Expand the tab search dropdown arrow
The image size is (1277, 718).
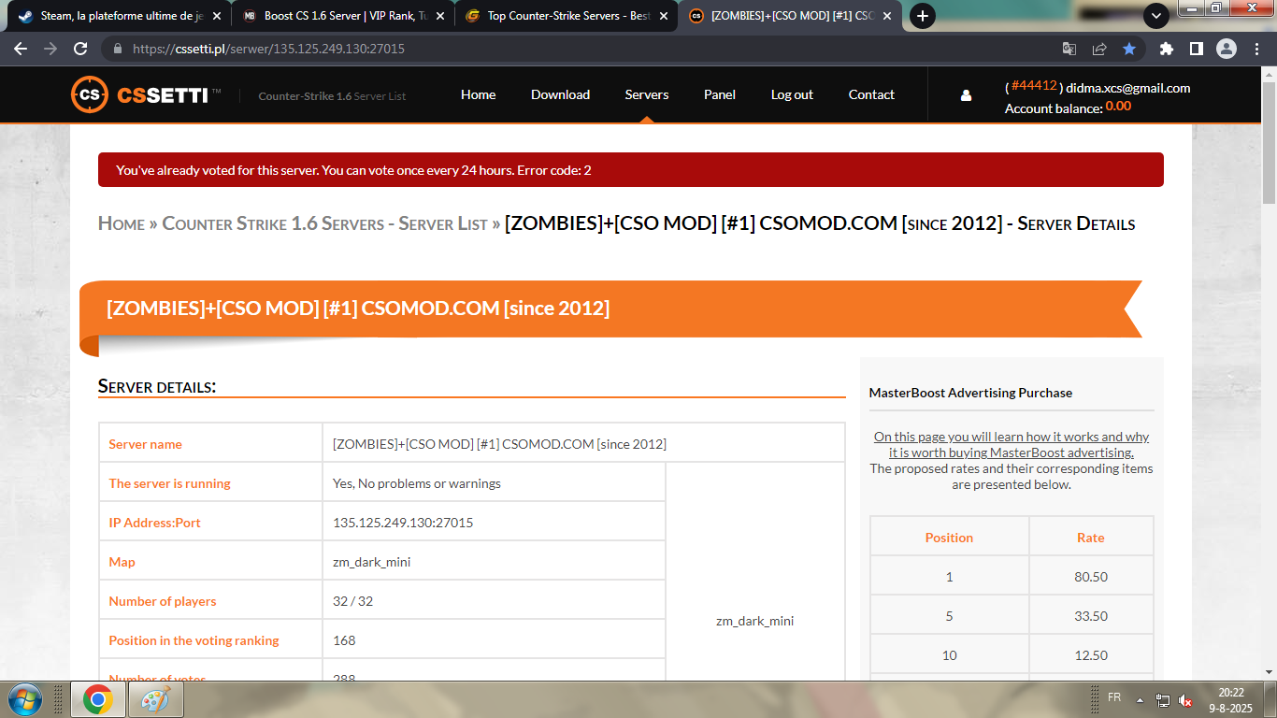pyautogui.click(x=1156, y=16)
